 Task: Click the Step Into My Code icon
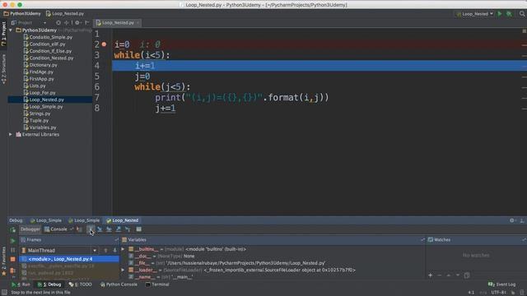point(110,229)
